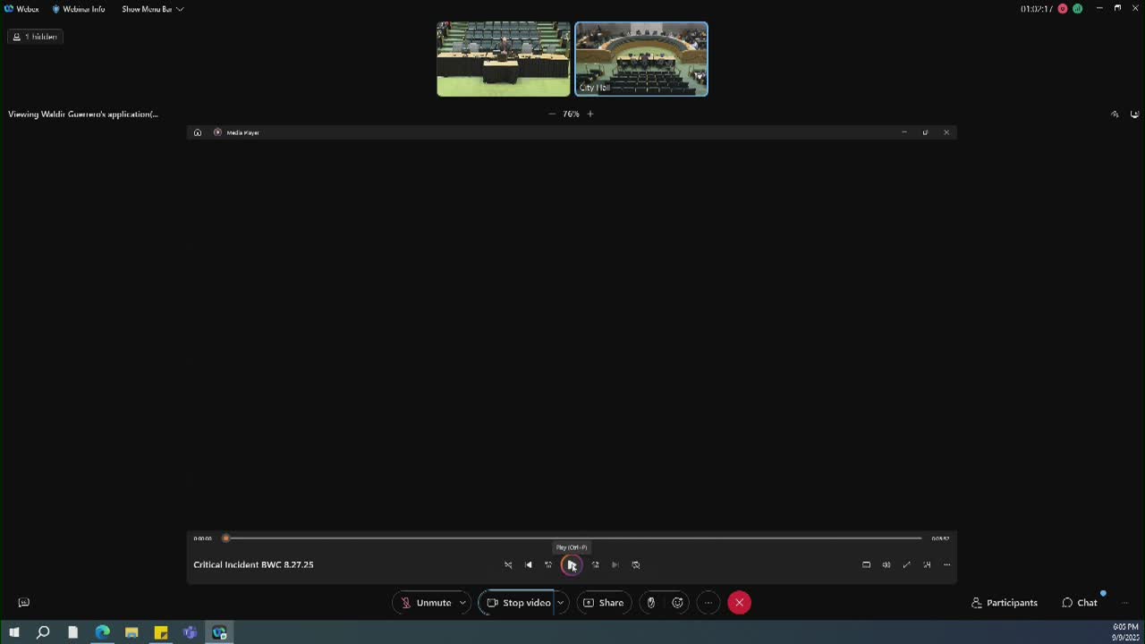Viewport: 1145px width, 644px height.
Task: Click the Media Player app logo
Action: tap(218, 132)
